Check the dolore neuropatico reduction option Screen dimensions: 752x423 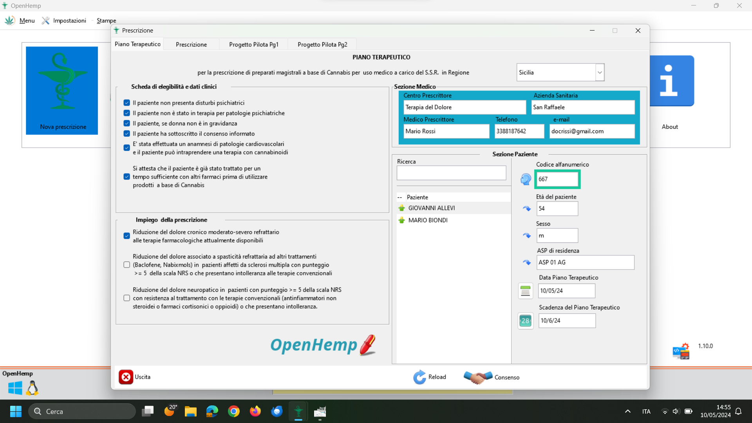pos(127,298)
